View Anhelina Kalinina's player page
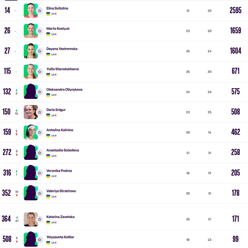Viewport: 248px width, 248px height. pos(60,130)
